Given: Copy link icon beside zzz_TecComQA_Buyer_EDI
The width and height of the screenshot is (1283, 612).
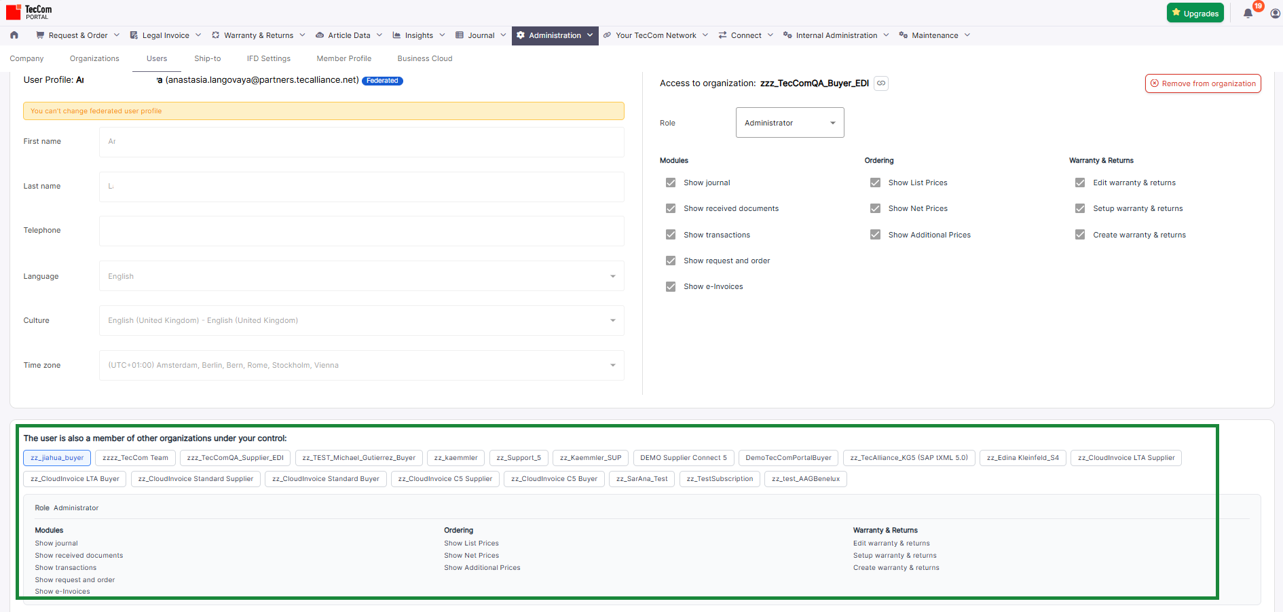Looking at the screenshot, I should [x=881, y=83].
